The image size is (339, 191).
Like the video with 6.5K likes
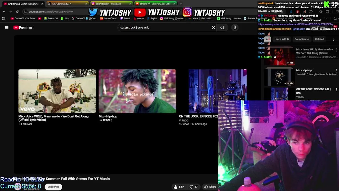coord(179,187)
